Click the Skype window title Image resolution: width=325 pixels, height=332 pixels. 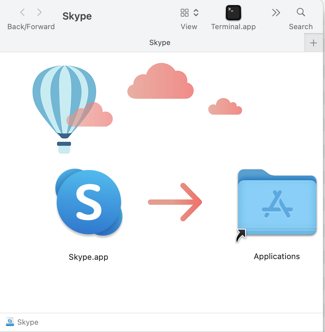pos(77,16)
